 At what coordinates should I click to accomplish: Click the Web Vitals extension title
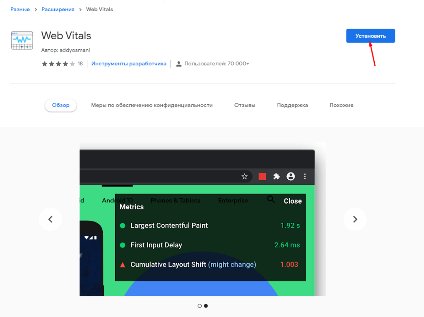click(x=66, y=36)
